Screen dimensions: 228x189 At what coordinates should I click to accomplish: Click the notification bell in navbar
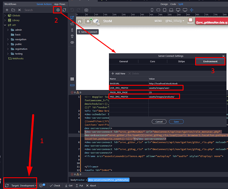pos(88,21)
